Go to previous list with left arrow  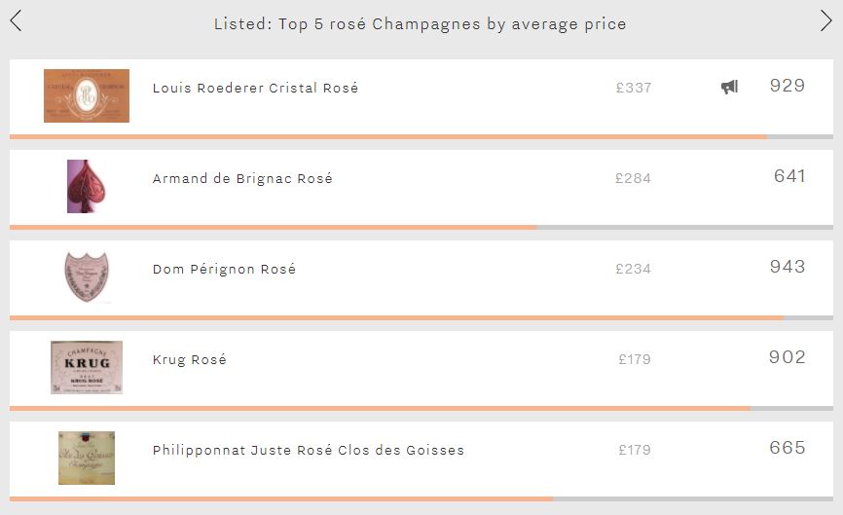tap(17, 21)
